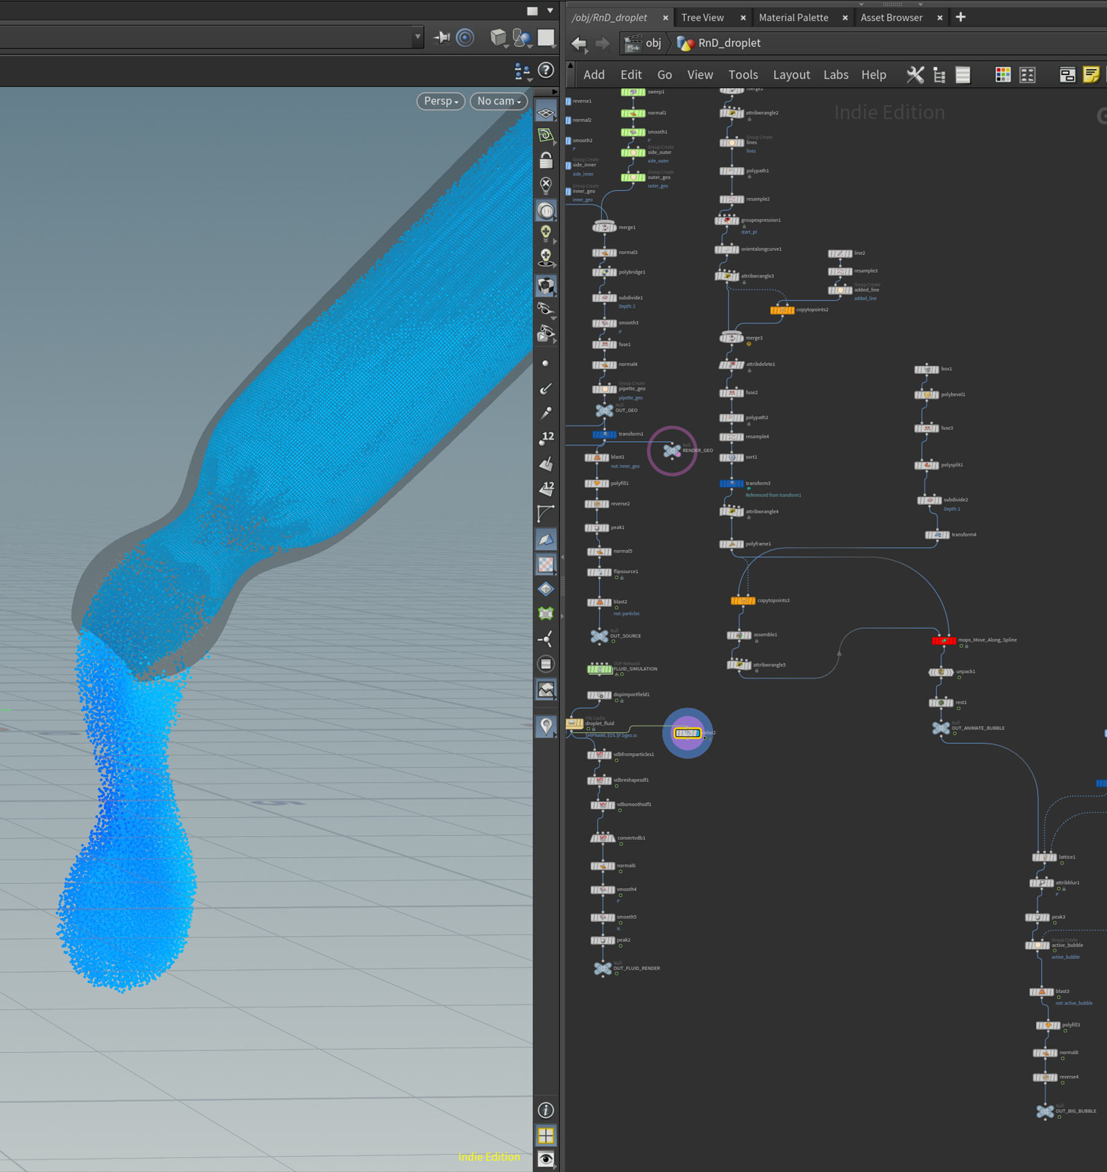This screenshot has width=1107, height=1172.
Task: Open the Labs menu
Action: pos(835,75)
